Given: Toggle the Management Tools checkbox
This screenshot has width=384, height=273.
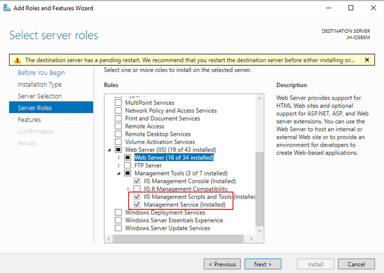Looking at the screenshot, I should coord(127,173).
